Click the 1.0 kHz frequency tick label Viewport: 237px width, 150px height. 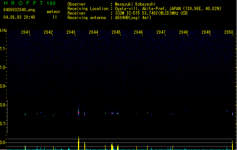tap(3, 67)
